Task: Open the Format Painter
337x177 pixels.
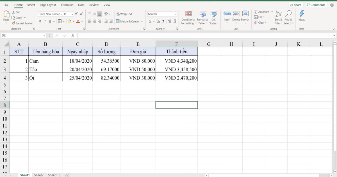Action: coord(22,23)
